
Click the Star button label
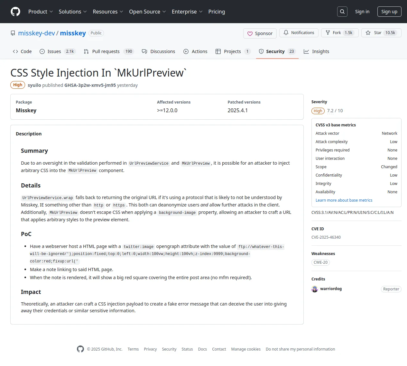coord(378,33)
